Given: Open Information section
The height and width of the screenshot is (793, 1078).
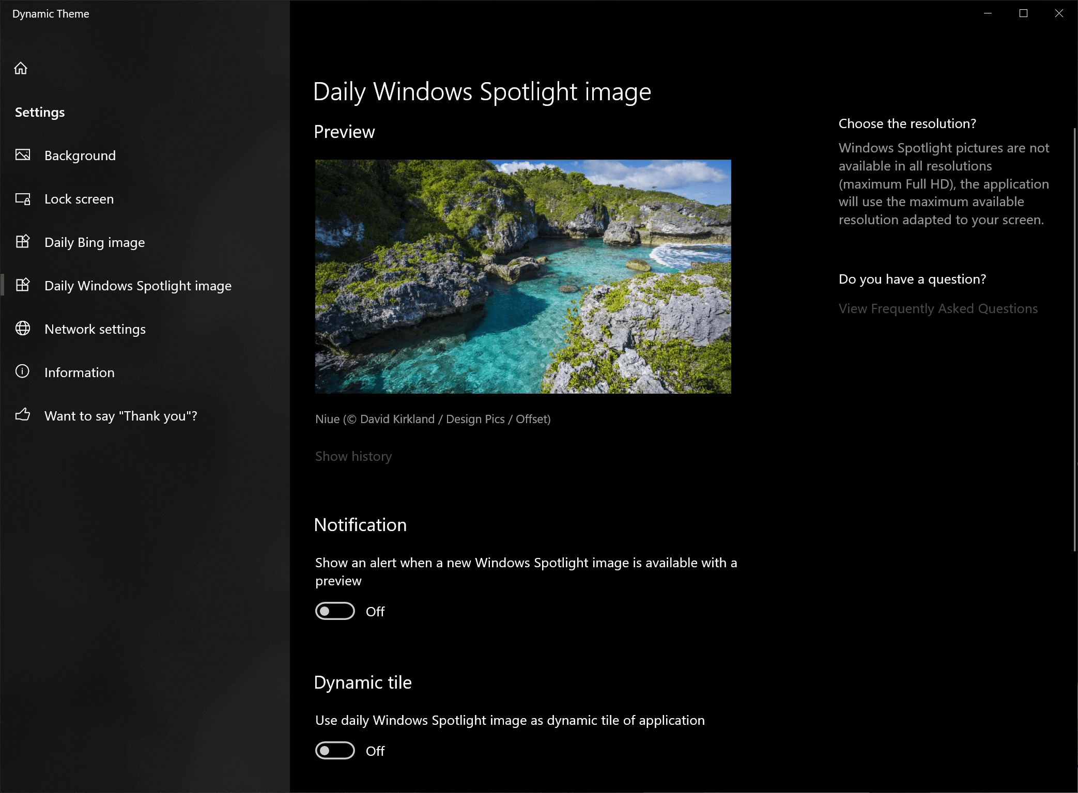Looking at the screenshot, I should coord(79,371).
